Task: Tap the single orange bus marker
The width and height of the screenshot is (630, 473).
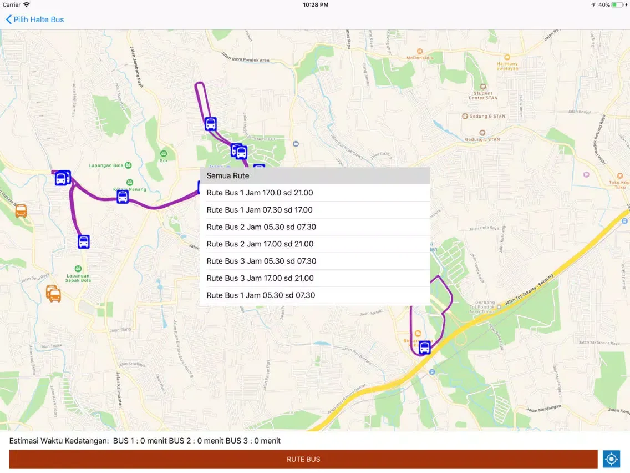Action: click(21, 210)
